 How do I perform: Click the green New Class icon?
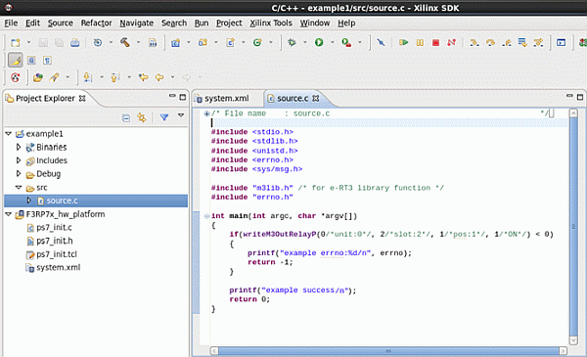click(x=257, y=43)
